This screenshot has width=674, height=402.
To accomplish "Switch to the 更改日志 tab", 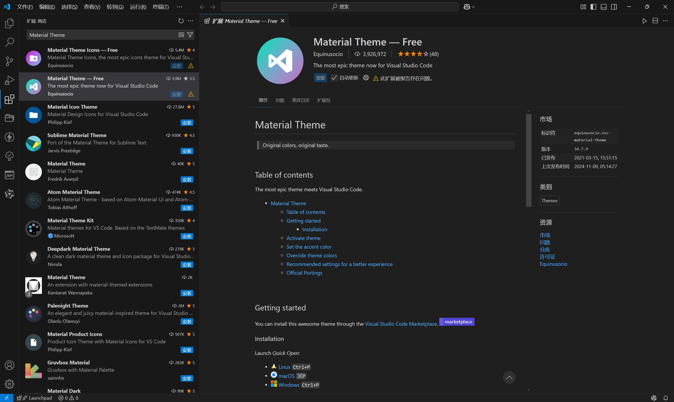I will (301, 100).
